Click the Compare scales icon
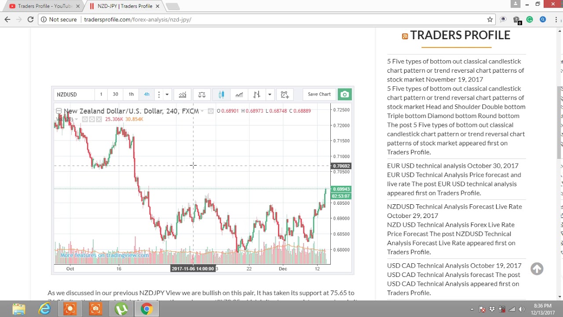The height and width of the screenshot is (317, 563). coord(202,94)
